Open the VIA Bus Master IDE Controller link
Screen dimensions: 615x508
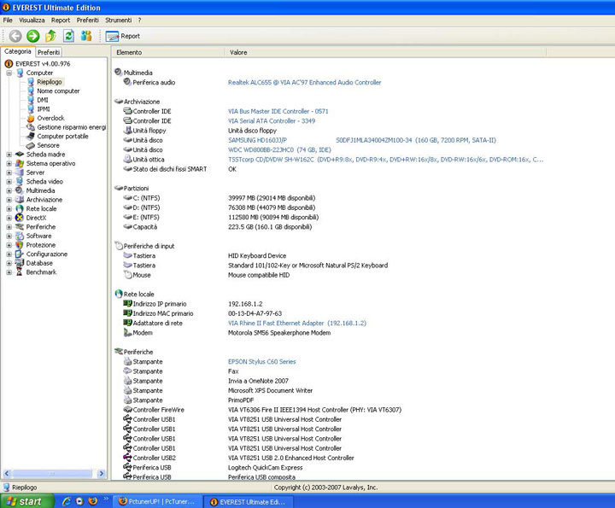coord(278,111)
